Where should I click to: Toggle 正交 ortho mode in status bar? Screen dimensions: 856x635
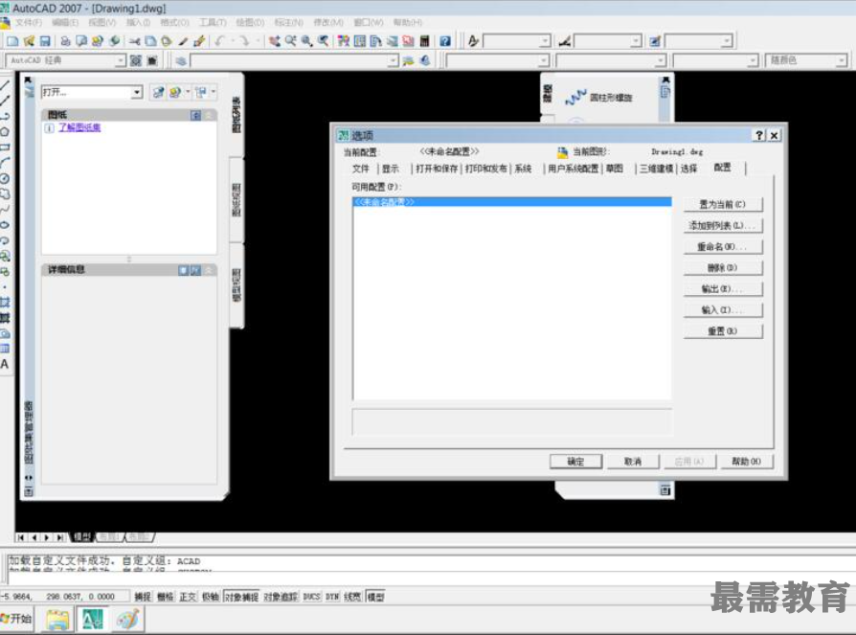(x=188, y=597)
